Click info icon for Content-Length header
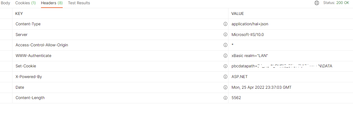Image resolution: width=353 pixels, height=114 pixels. [225, 98]
